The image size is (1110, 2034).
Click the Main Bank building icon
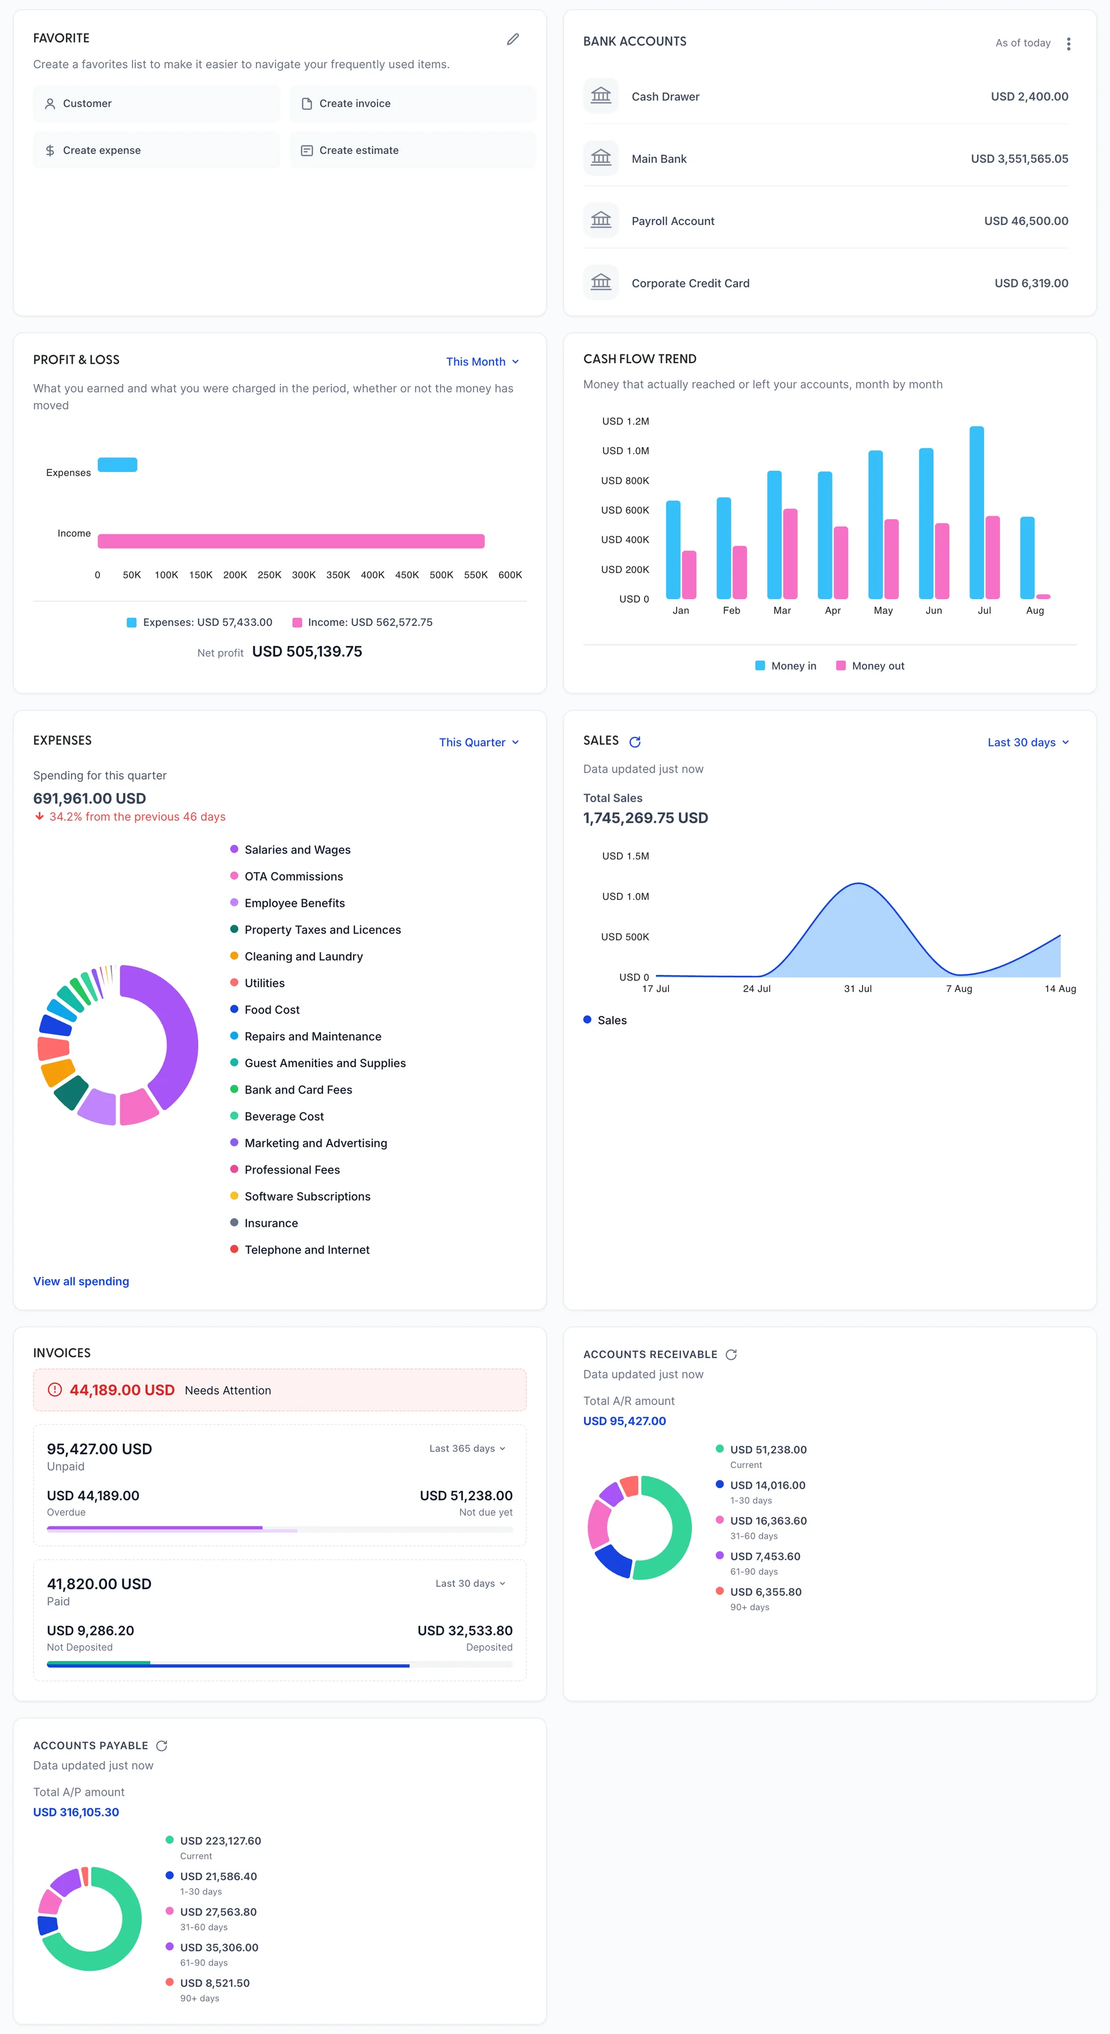pyautogui.click(x=601, y=158)
